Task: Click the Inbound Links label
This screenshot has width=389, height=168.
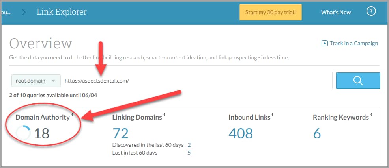Action: (x=249, y=117)
